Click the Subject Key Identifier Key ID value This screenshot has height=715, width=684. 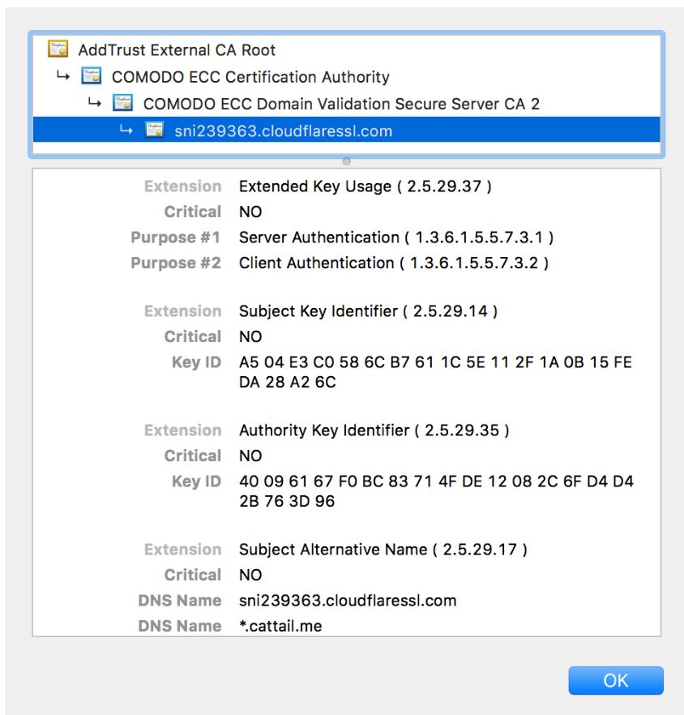click(x=435, y=372)
